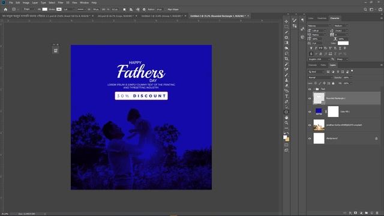
Task: Click the 30% DISCOUNT button on canvas
Action: point(142,96)
